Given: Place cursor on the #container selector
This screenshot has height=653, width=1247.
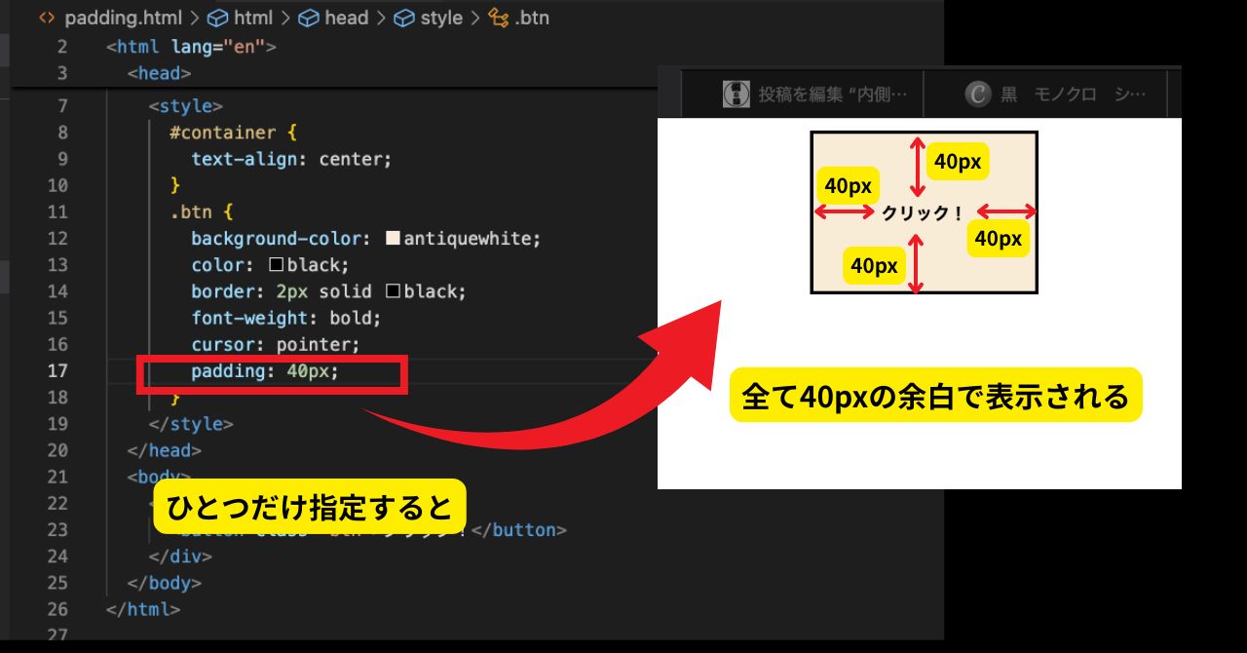Looking at the screenshot, I should coord(222,132).
